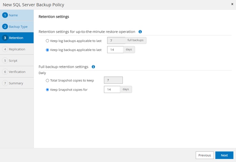Select 'Keep log backups' by full backups radio
The width and height of the screenshot is (236, 162).
point(47,41)
